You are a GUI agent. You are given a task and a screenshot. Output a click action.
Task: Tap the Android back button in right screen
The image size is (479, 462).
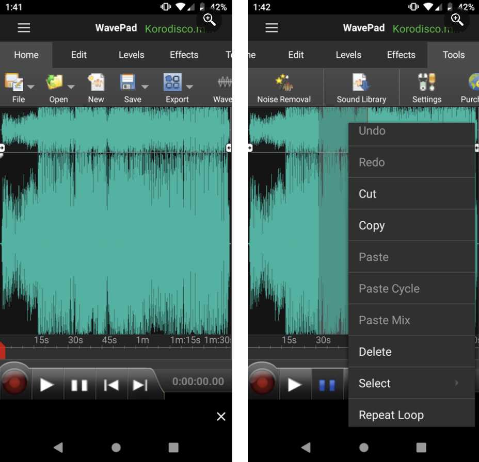click(x=306, y=448)
